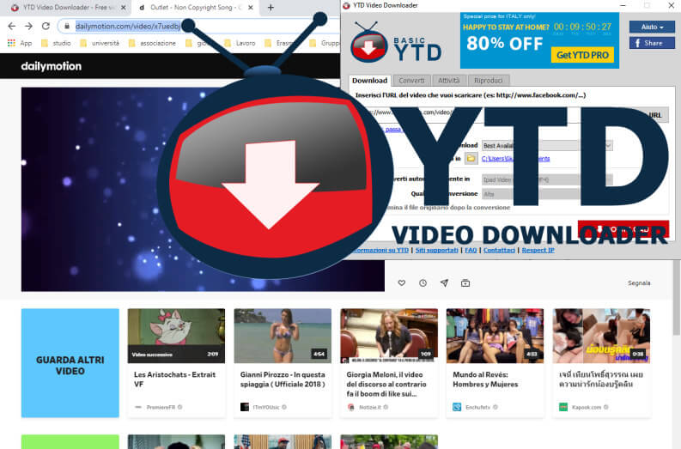
Task: Open the Lavoro bookmark folder
Action: (240, 43)
